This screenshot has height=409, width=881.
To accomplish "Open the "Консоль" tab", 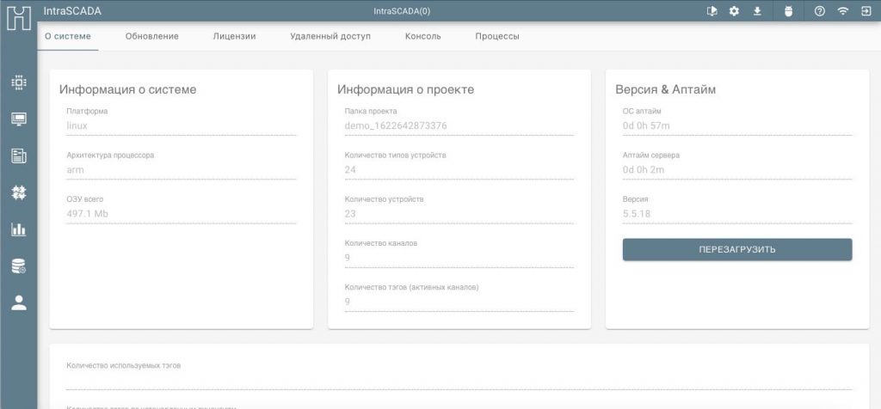I will (423, 36).
